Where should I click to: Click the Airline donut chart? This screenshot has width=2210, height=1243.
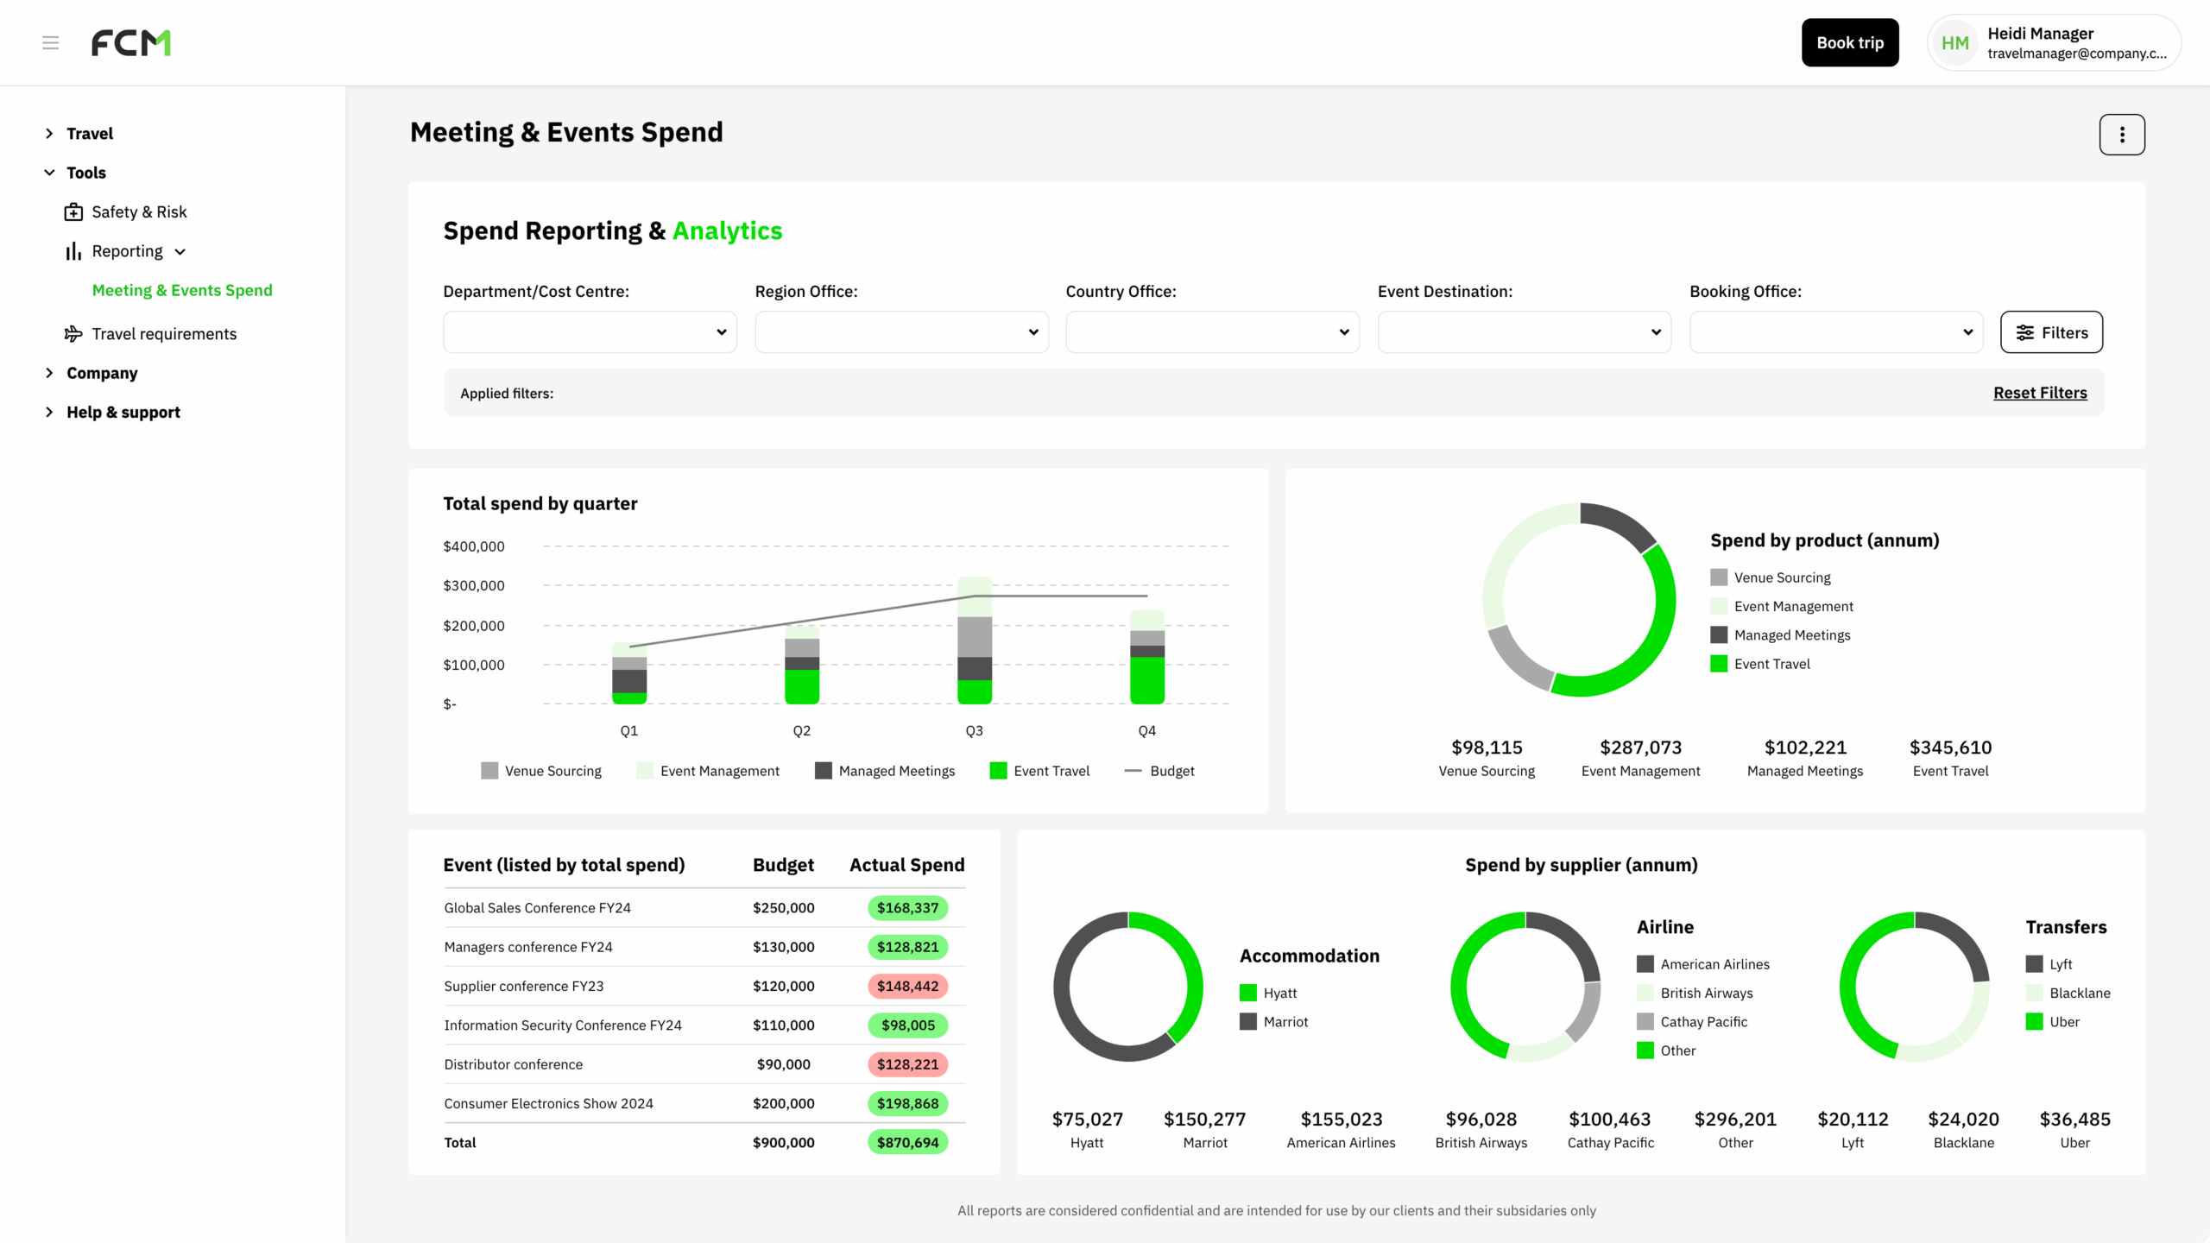(x=1525, y=987)
